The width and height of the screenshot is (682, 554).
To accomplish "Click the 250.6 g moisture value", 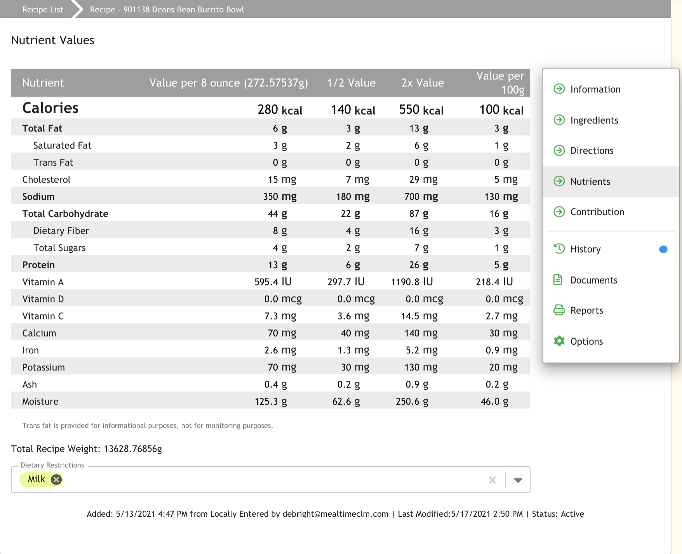I will (x=412, y=402).
